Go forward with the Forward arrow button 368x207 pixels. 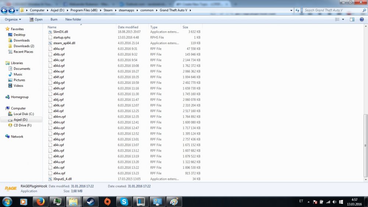click(11, 10)
